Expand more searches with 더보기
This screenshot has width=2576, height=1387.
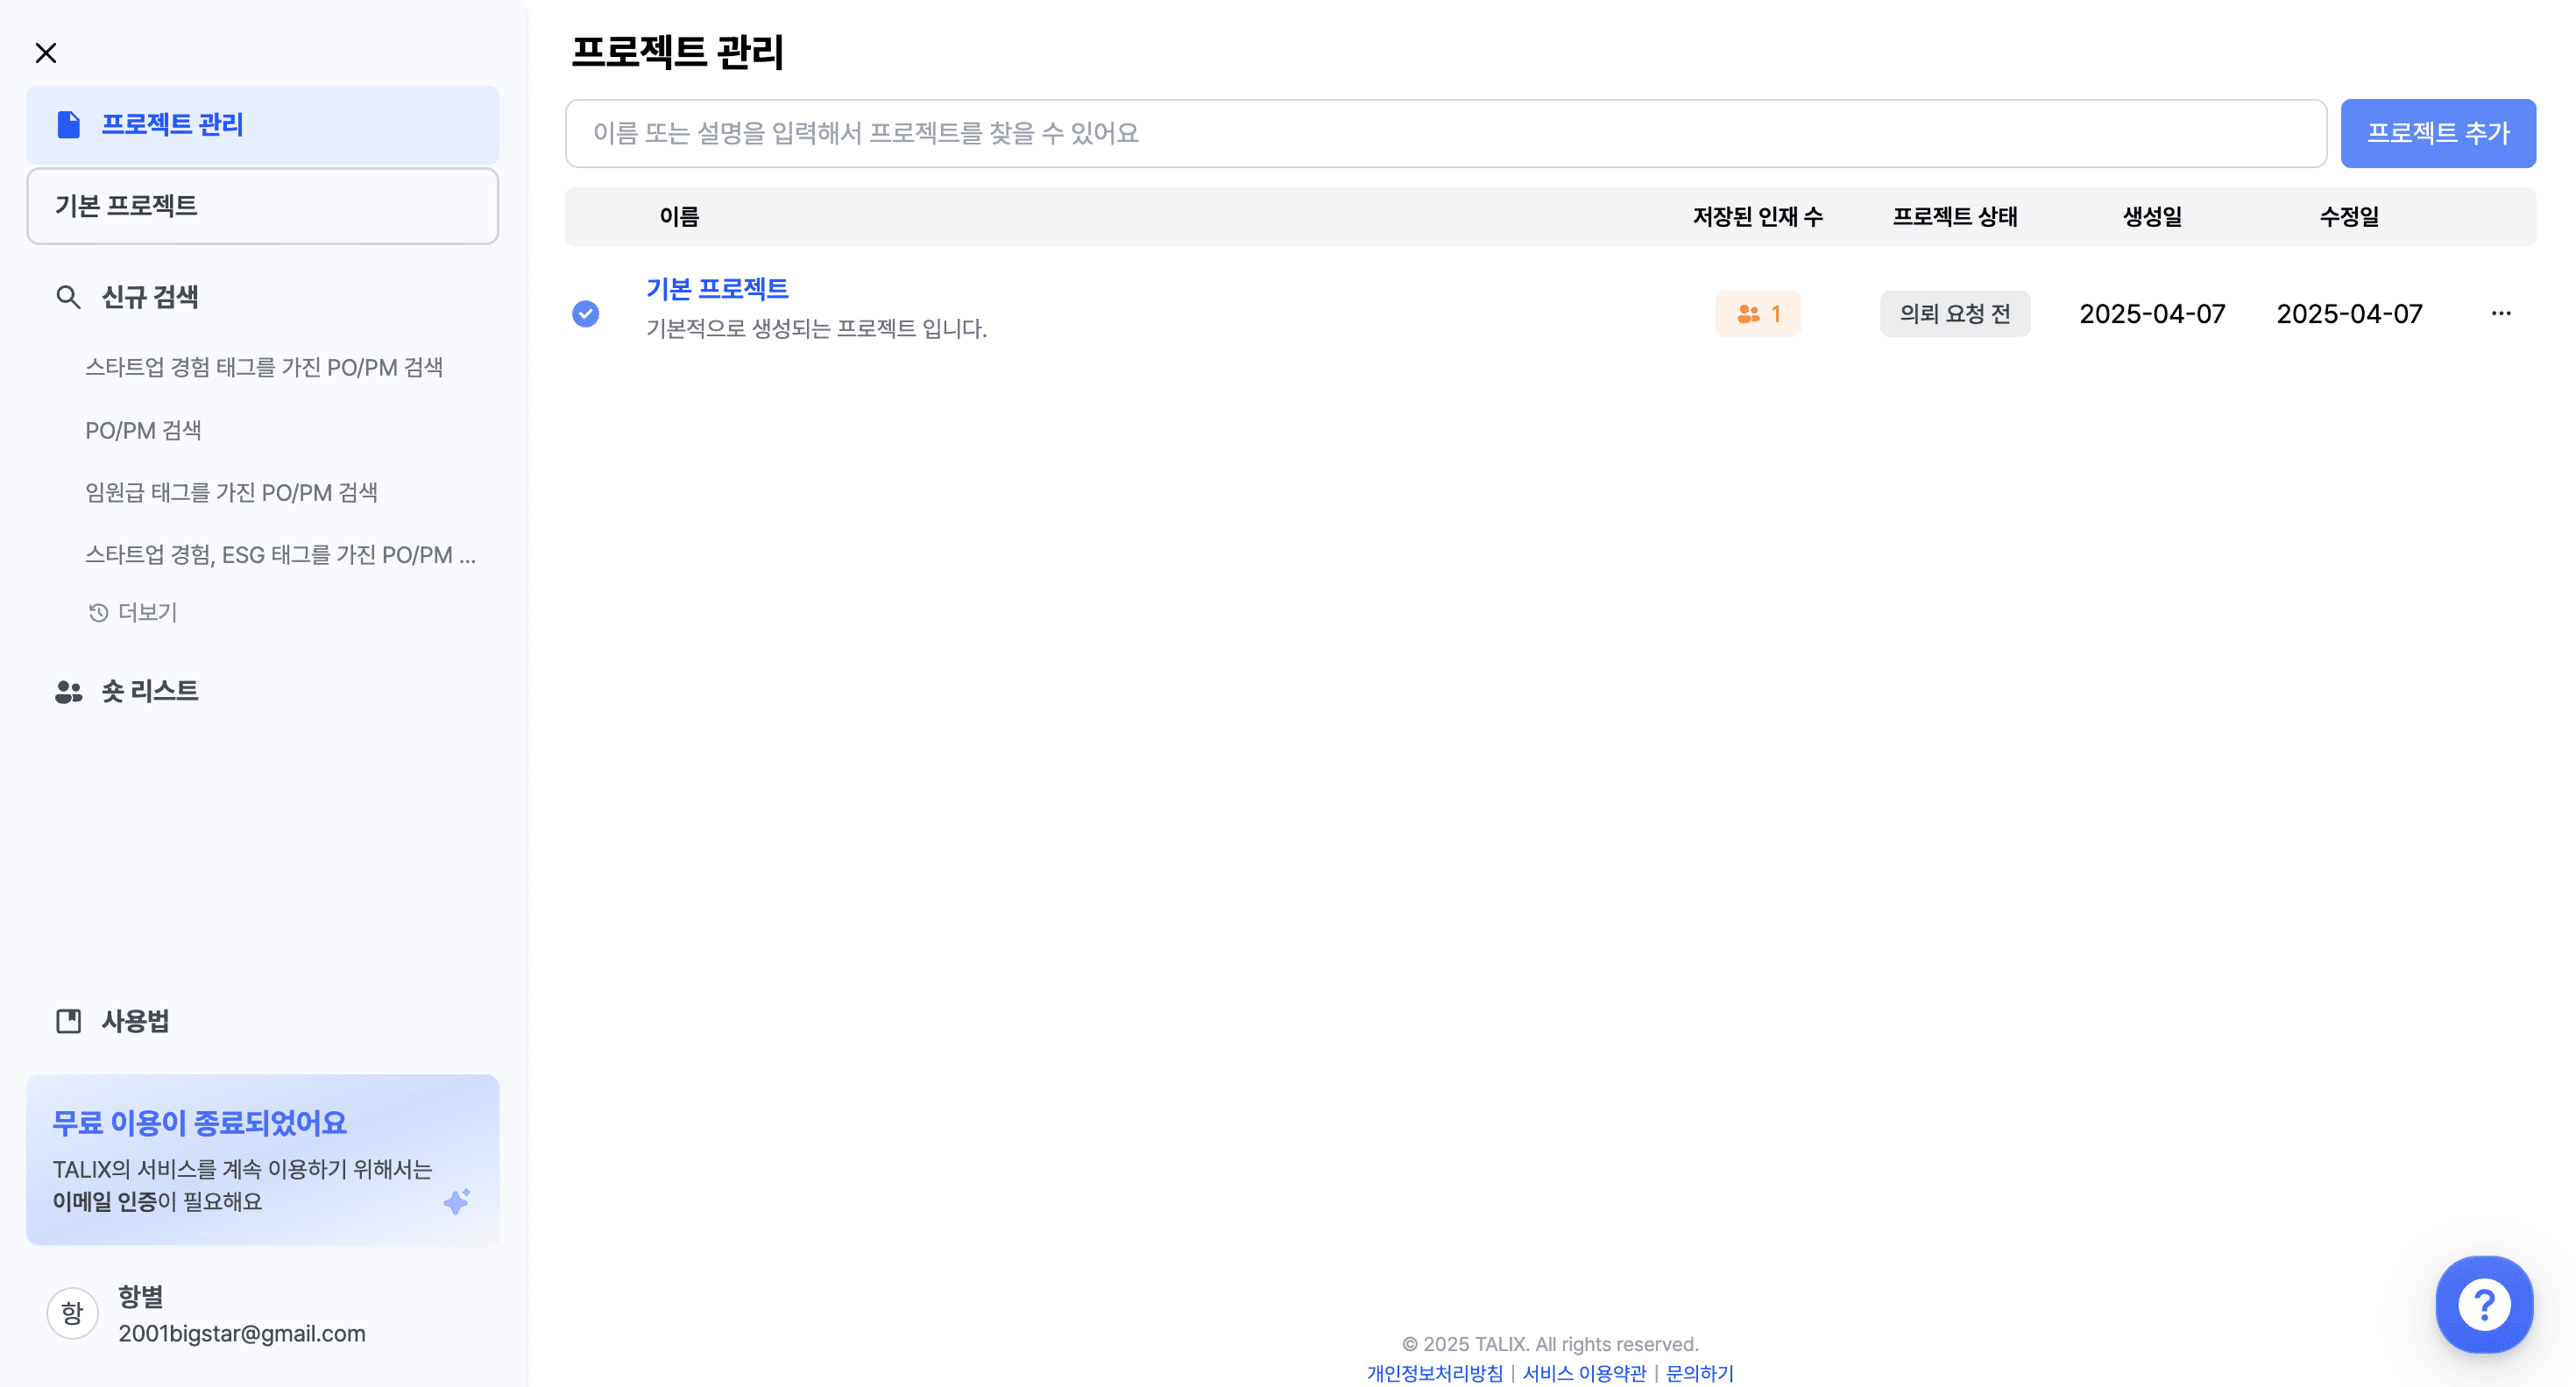click(x=147, y=613)
